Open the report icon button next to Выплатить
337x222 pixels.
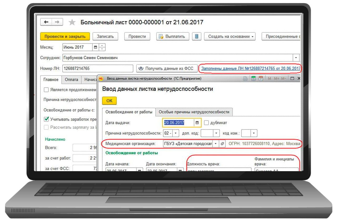196,36
